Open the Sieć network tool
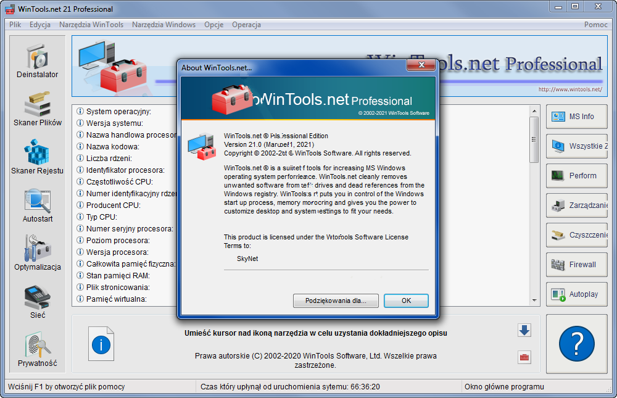The height and width of the screenshot is (398, 617). tap(38, 302)
